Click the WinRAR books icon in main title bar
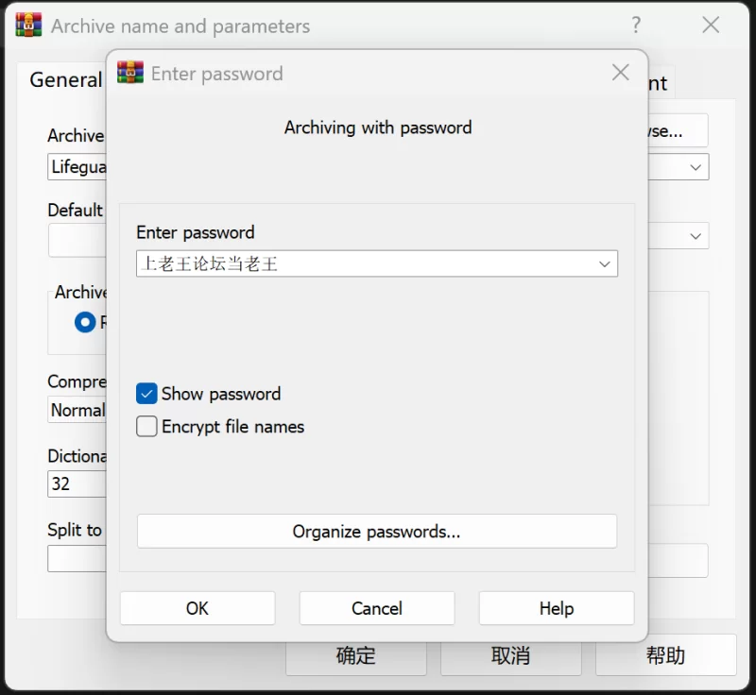 point(28,25)
